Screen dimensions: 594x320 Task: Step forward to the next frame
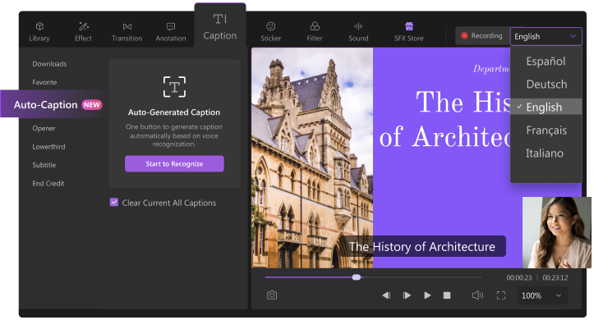click(x=407, y=295)
